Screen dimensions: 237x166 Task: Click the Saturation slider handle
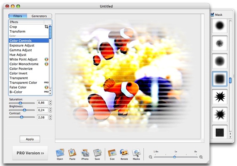[20, 103]
